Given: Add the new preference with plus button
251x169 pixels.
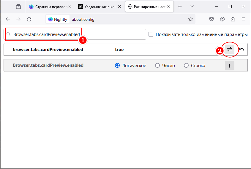Looking at the screenshot, I should click(230, 66).
